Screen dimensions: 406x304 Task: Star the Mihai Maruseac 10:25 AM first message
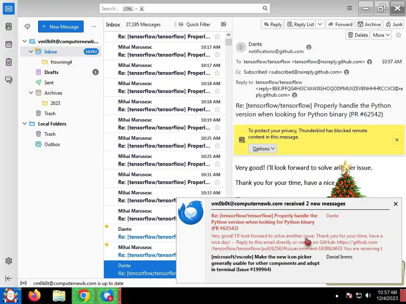pos(217,146)
